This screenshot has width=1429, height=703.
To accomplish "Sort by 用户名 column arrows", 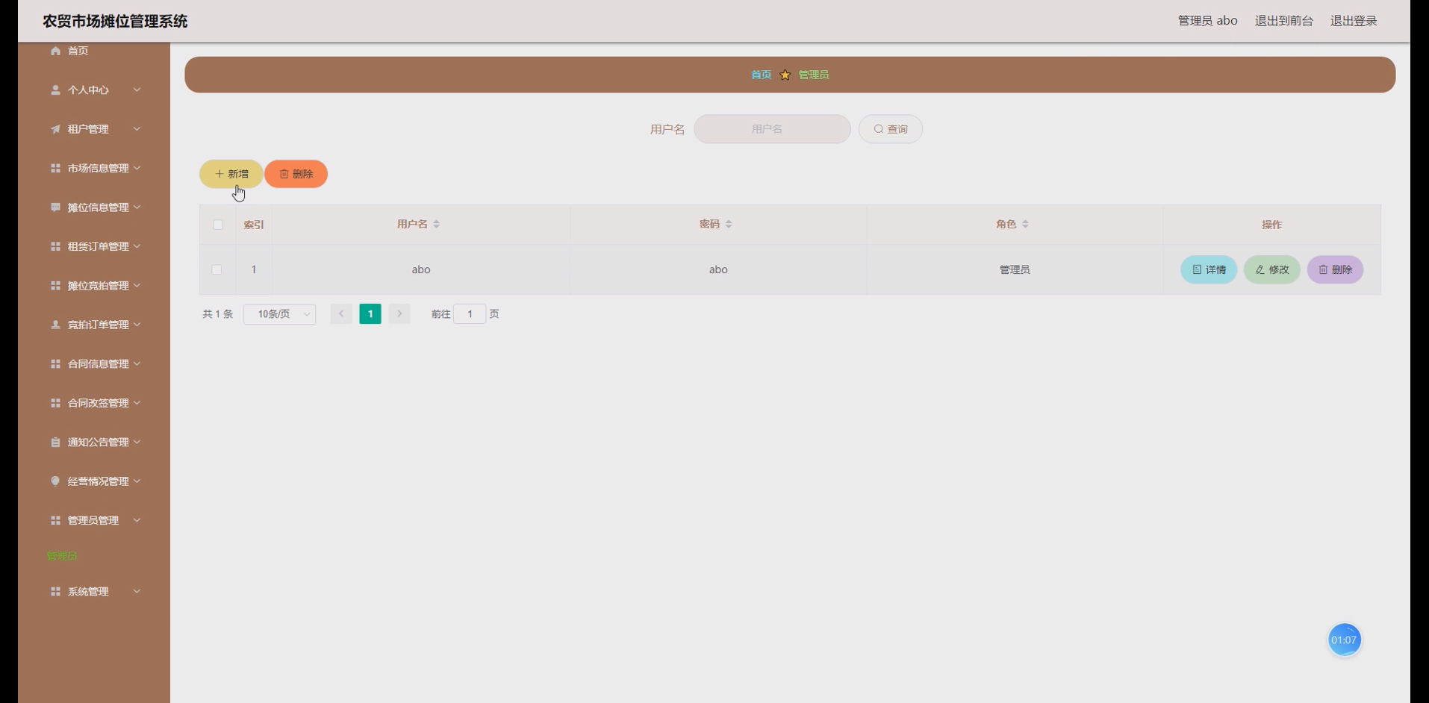I will 437,224.
